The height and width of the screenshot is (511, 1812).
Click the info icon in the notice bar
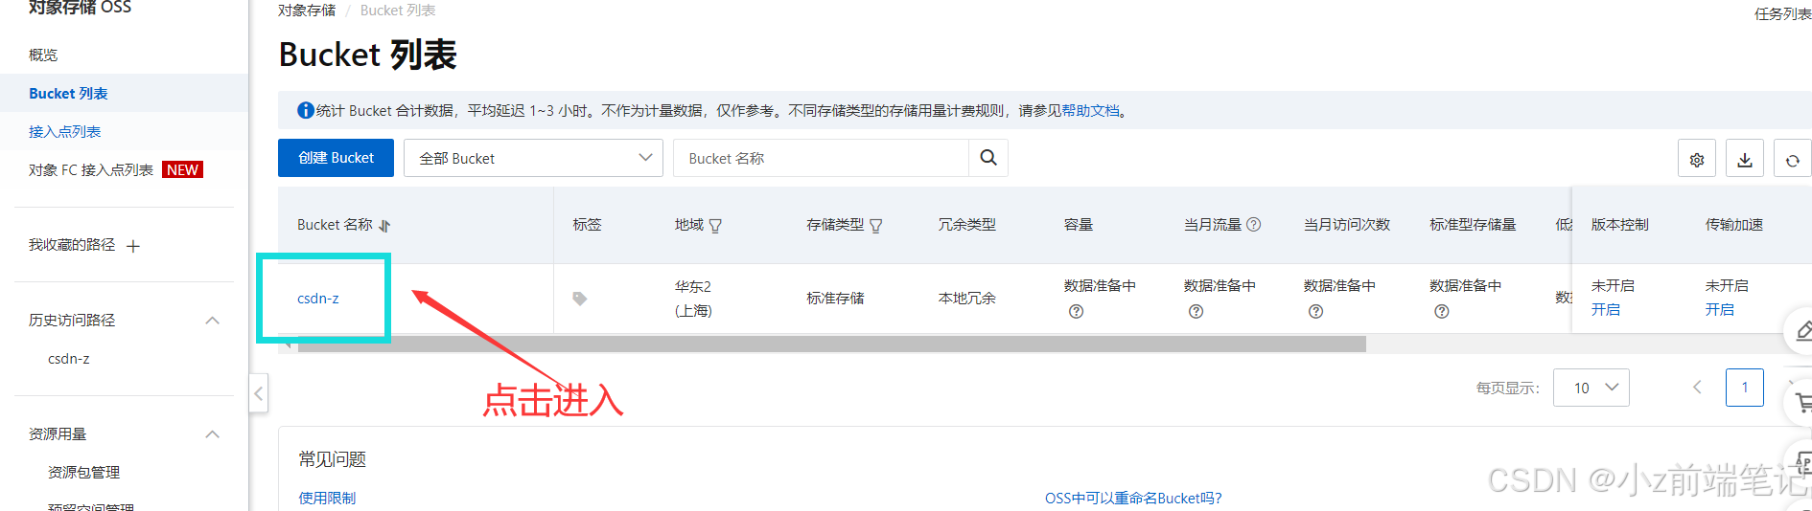[305, 110]
